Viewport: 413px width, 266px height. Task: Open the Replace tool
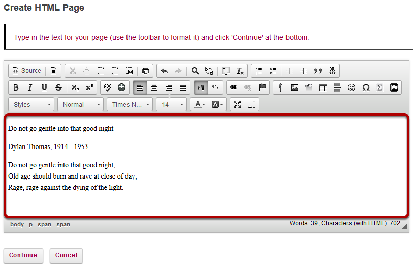click(209, 71)
